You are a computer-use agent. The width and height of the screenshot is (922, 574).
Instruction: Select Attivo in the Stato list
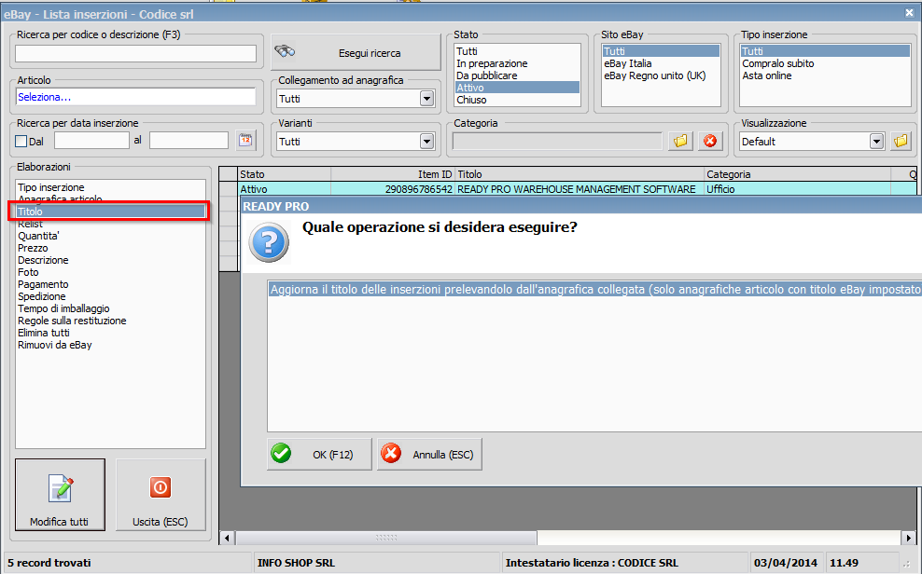pos(517,88)
